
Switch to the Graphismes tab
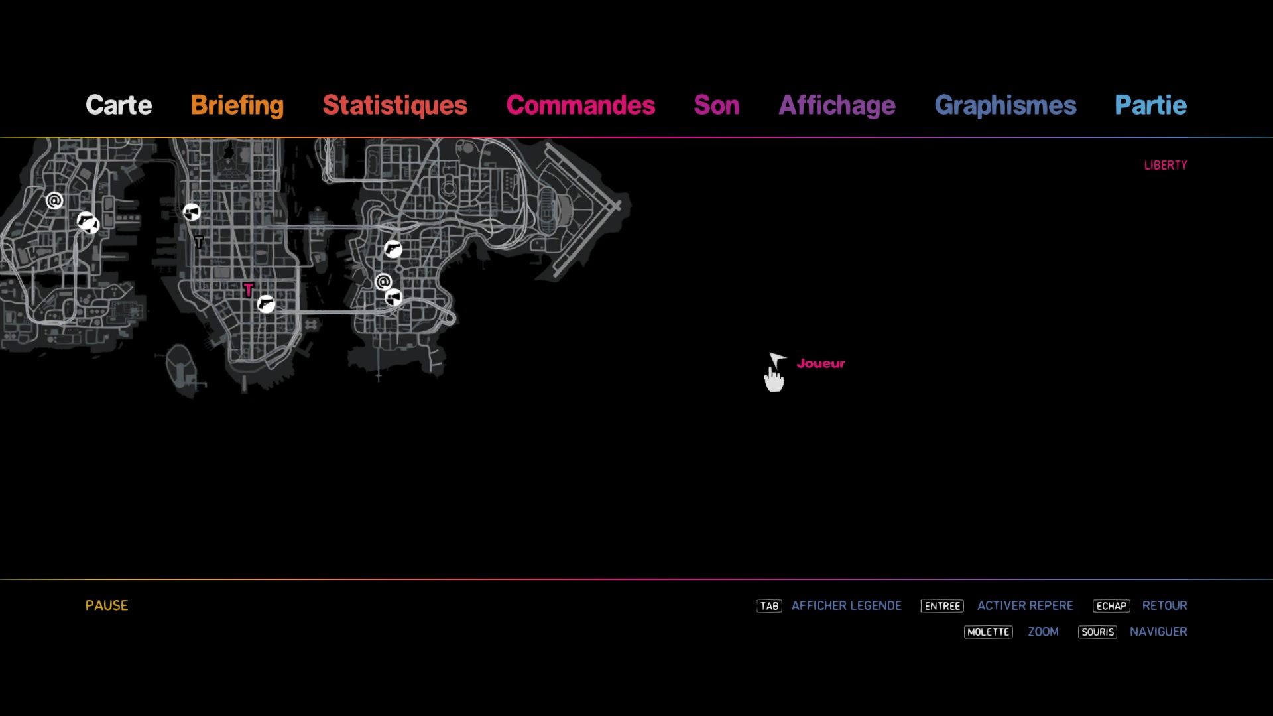coord(1005,105)
